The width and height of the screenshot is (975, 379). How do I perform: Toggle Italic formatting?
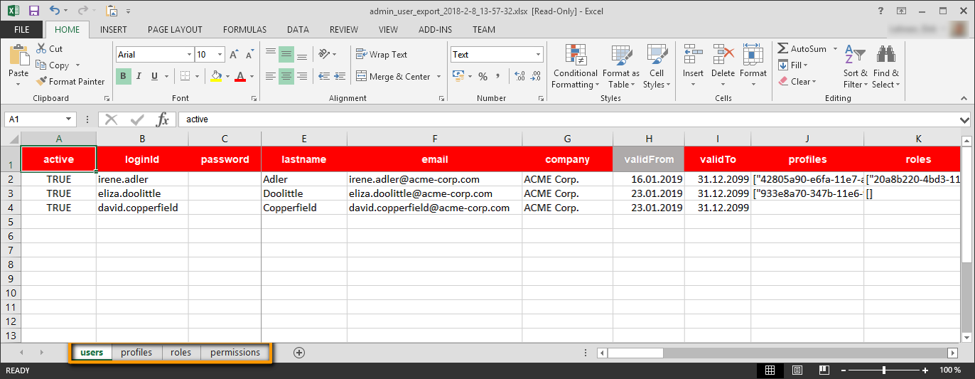coord(139,77)
